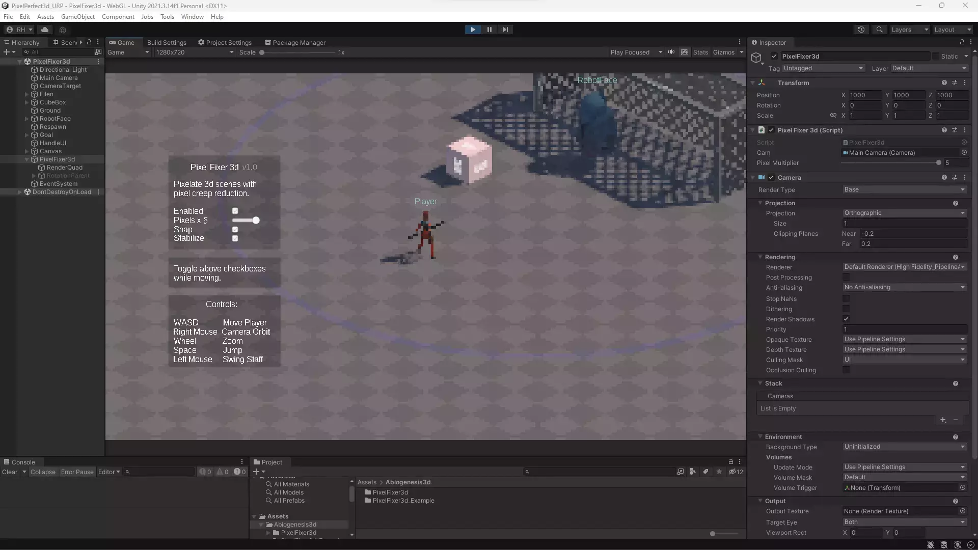Open the Anti-aliasing dropdown
This screenshot has width=978, height=550.
904,287
